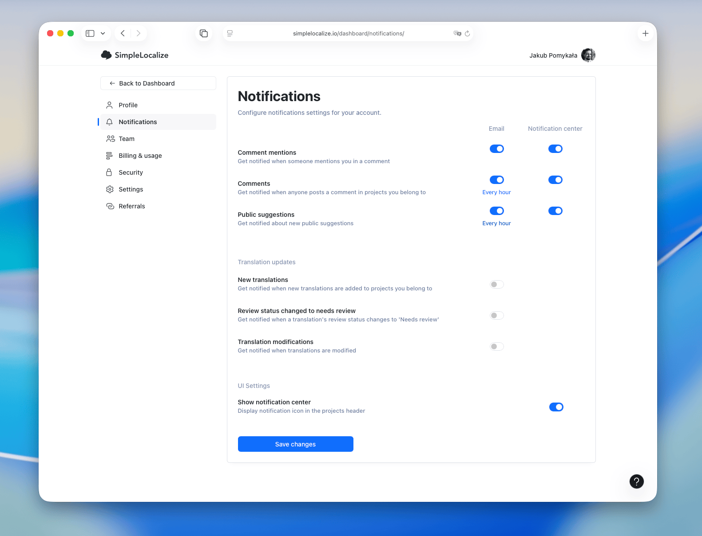Open Every hour frequency under Comments

(496, 192)
